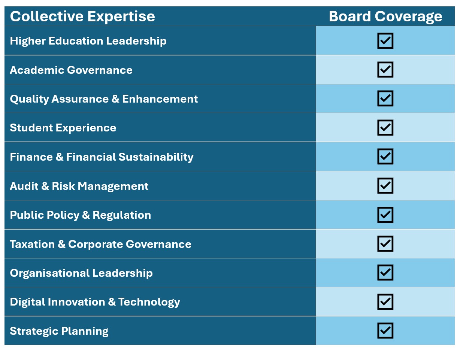457x349 pixels.
Task: Uncheck Digital Innovation & Technology box
Action: (x=385, y=302)
